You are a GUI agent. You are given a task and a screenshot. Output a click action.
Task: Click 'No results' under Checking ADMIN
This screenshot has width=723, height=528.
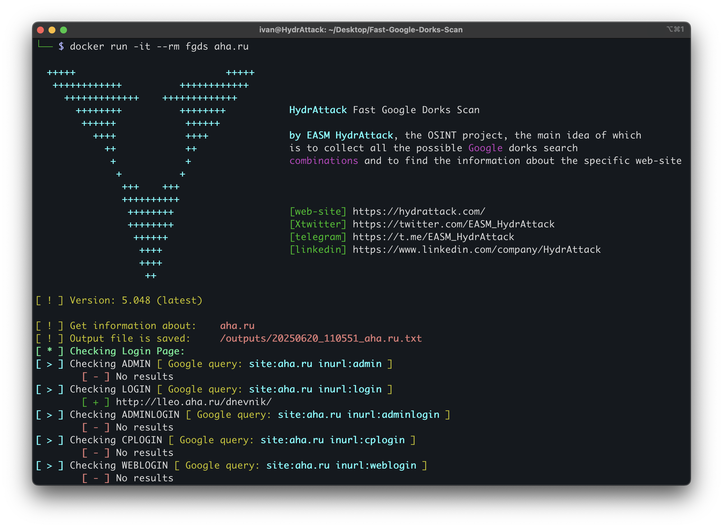tap(145, 377)
